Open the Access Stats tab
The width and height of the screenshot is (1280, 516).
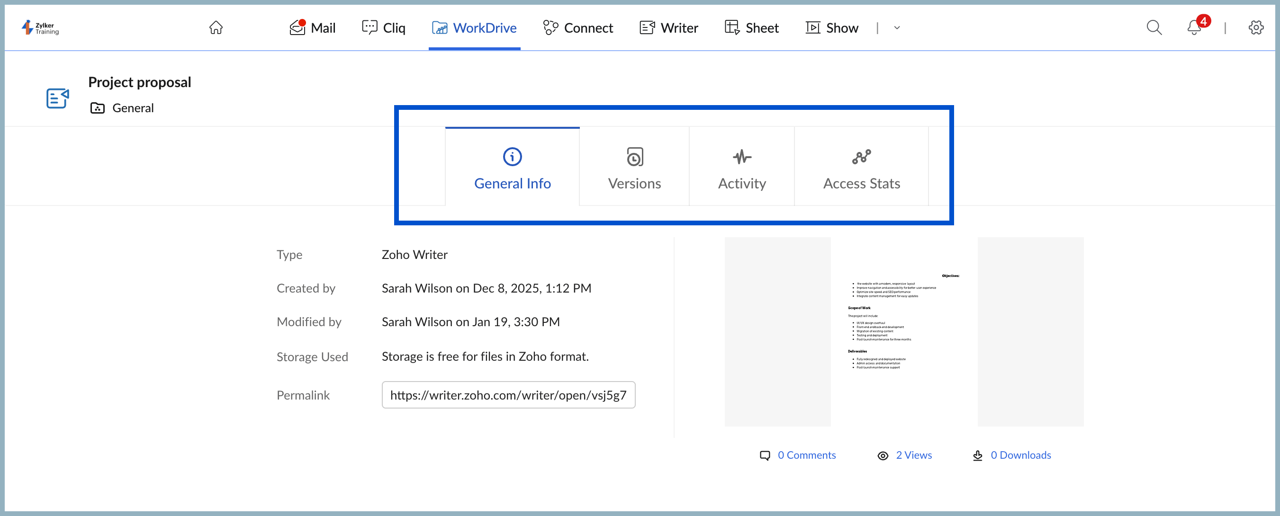click(x=861, y=168)
